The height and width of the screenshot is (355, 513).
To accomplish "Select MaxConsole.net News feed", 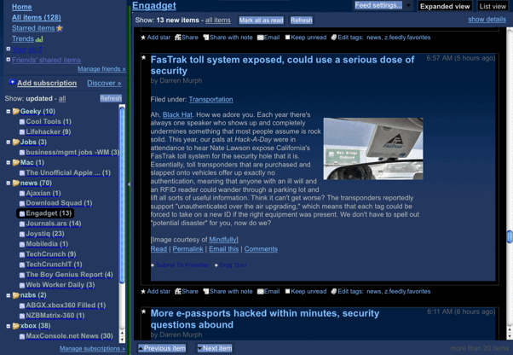I will pyautogui.click(x=69, y=336).
